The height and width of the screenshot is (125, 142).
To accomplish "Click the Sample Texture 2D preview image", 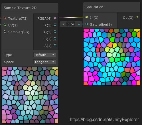I will click(x=30, y=95).
